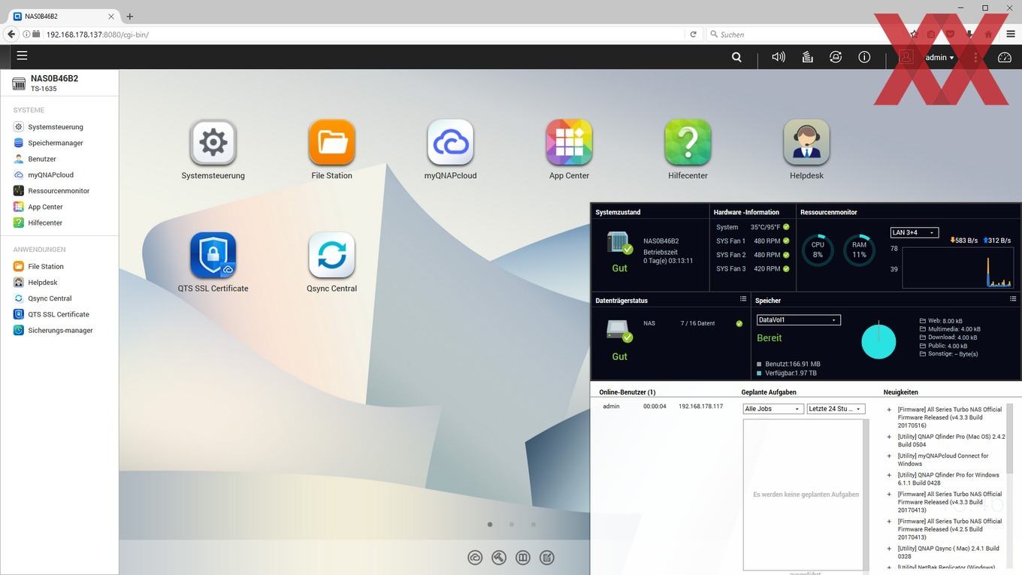1022x575 pixels.
Task: Open the volume control speaker icon
Action: tap(779, 57)
